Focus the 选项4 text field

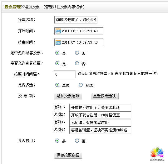100,130
